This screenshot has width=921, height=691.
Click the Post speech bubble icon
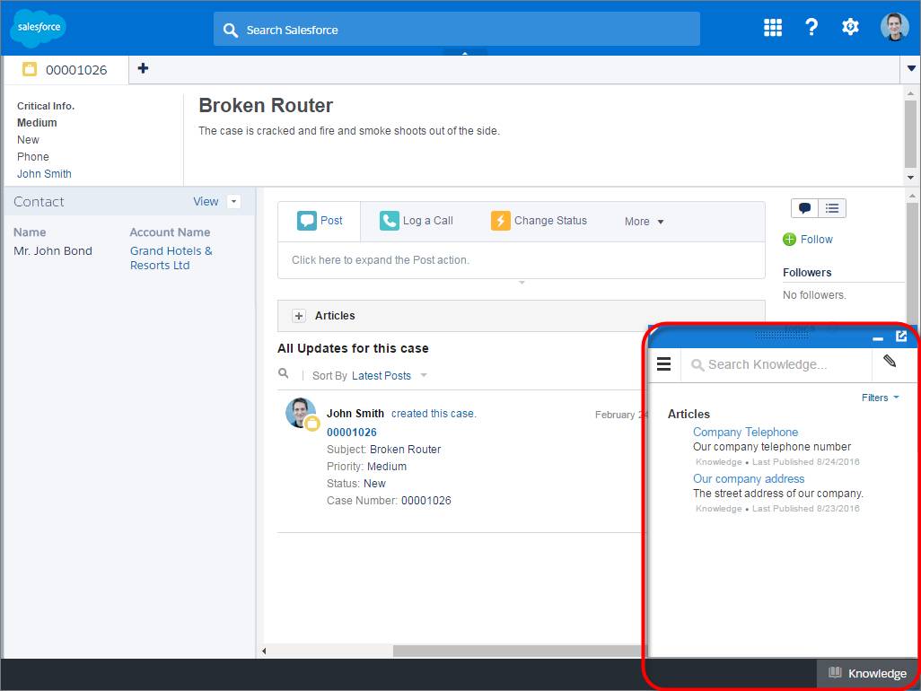tap(307, 221)
